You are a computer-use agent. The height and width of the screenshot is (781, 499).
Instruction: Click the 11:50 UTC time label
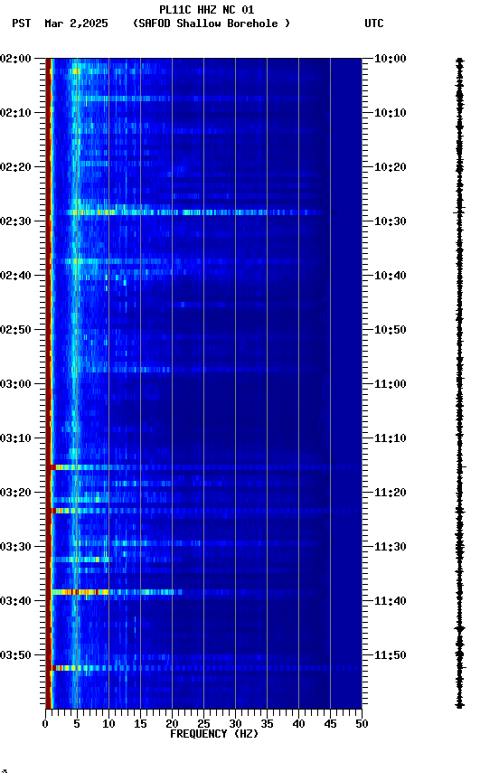[390, 655]
